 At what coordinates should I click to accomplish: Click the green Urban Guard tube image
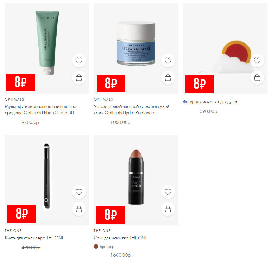(47, 43)
